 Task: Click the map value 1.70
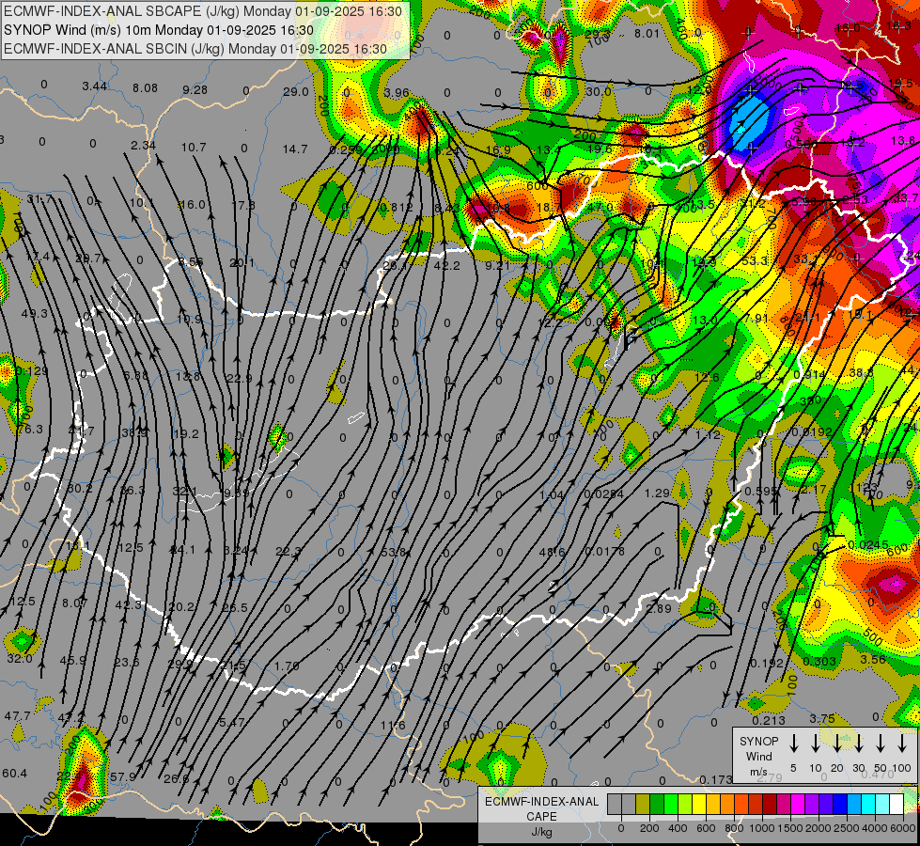(287, 666)
